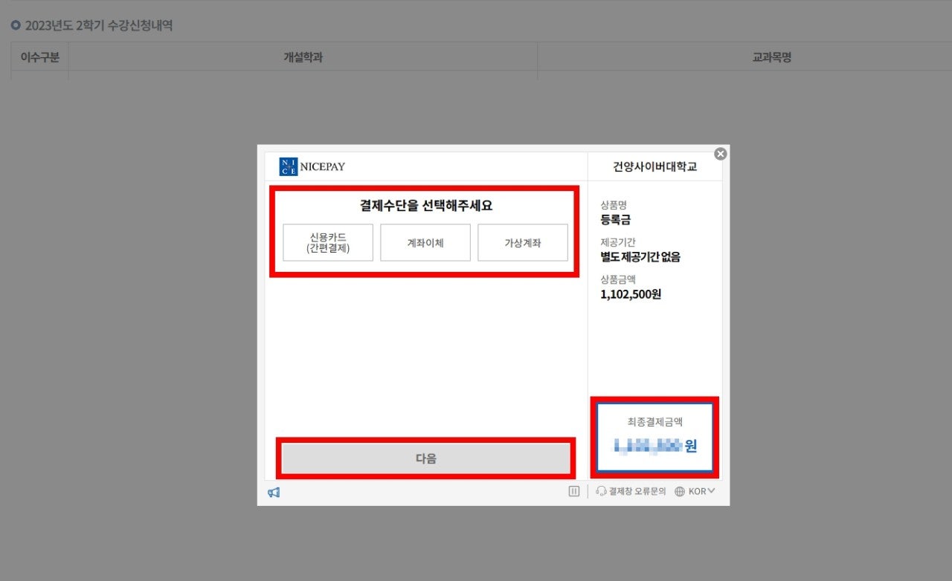Click the NICEPAY logo
The width and height of the screenshot is (952, 581).
coord(312,166)
